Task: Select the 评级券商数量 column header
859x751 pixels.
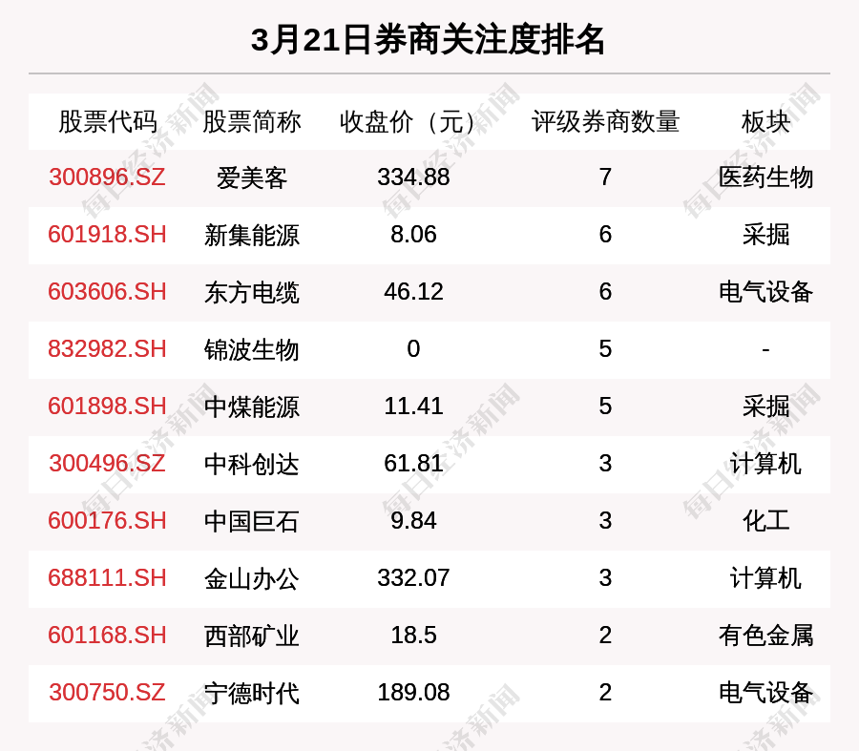Action: tap(605, 121)
